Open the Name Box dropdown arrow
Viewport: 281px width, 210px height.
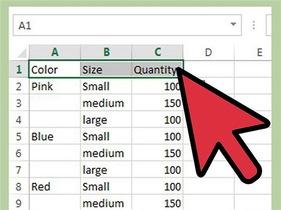tap(233, 24)
